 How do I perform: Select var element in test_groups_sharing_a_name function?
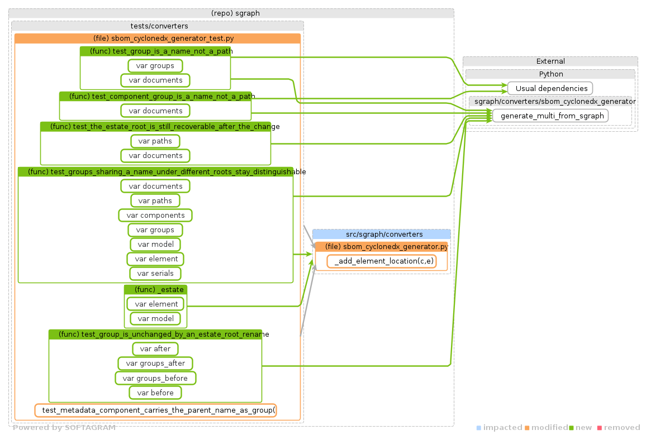(155, 259)
